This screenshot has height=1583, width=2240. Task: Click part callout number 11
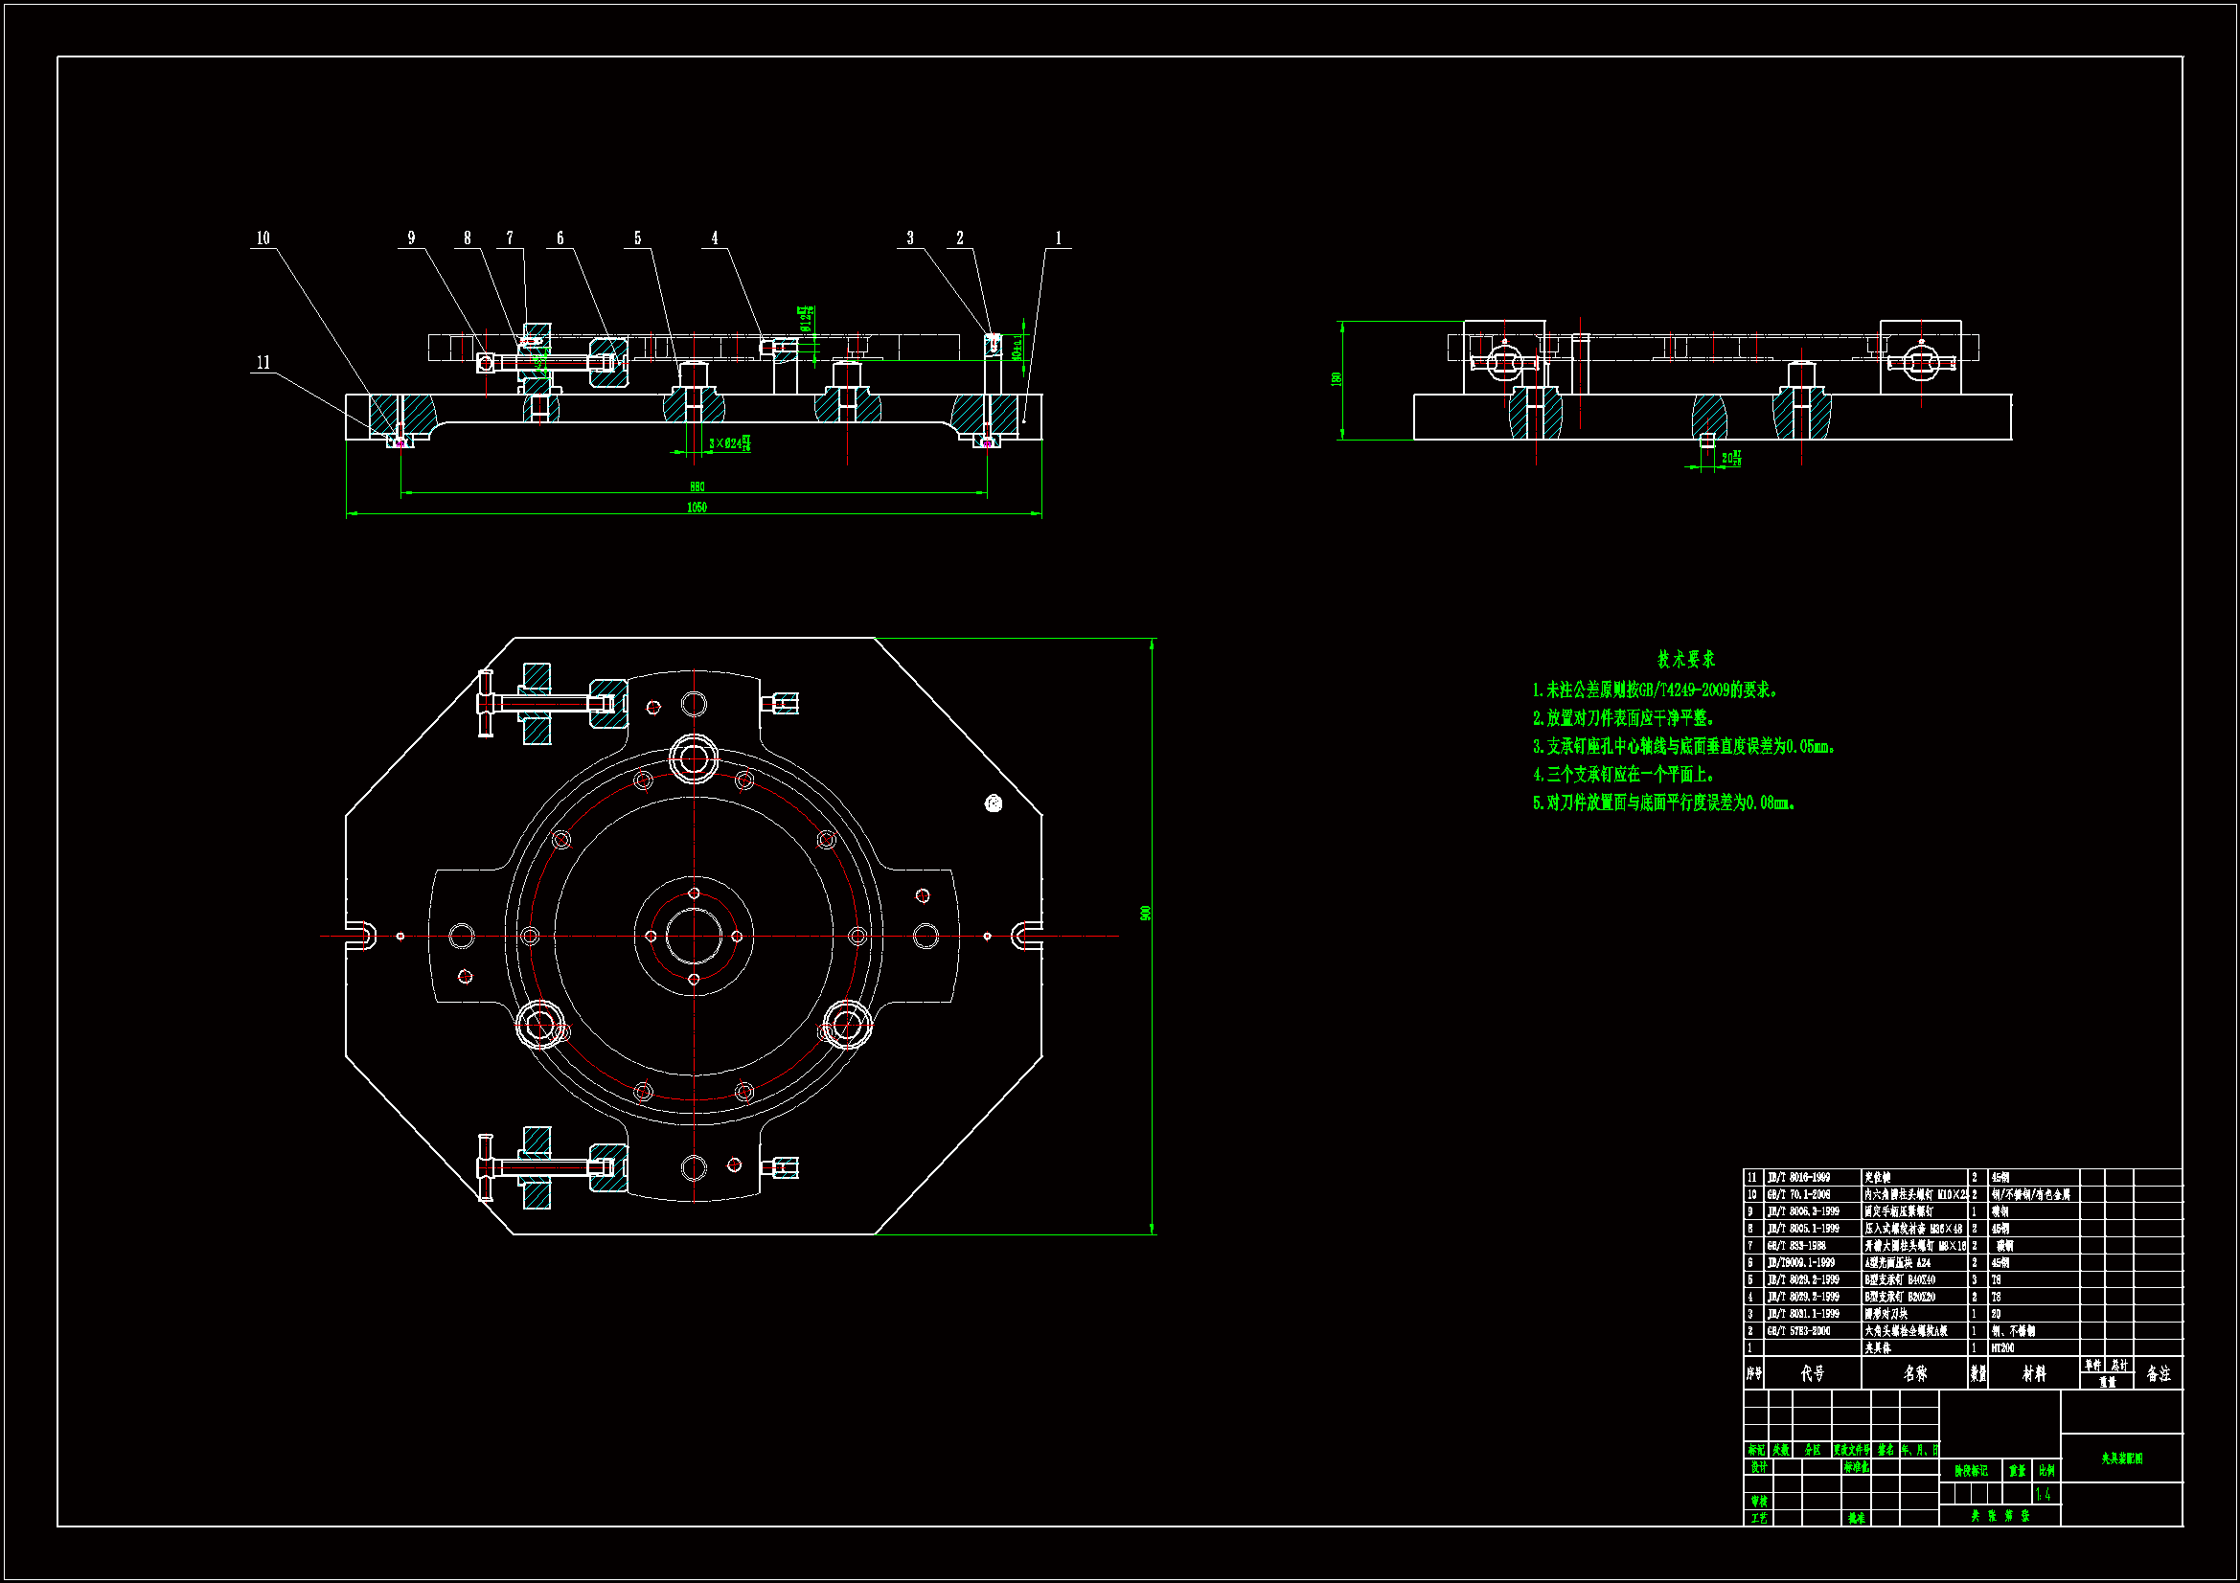(x=263, y=363)
